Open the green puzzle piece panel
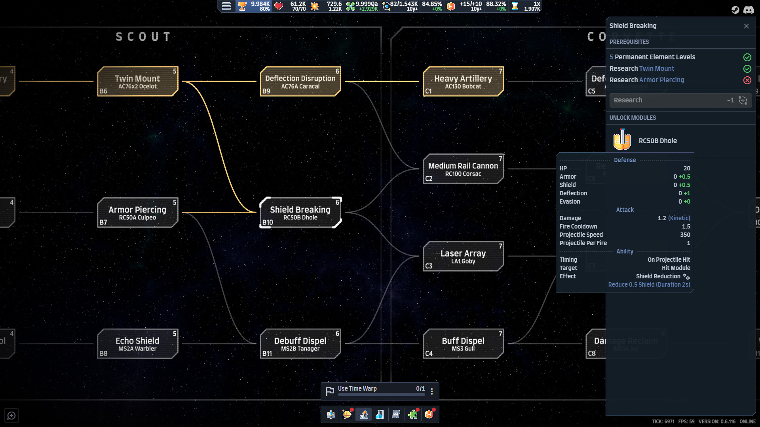The height and width of the screenshot is (427, 760). click(413, 414)
